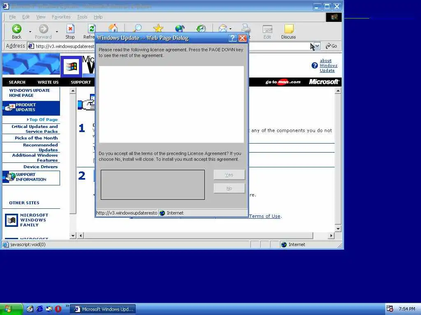This screenshot has height=315, width=421.
Task: Open Windows Update Home Page link
Action: (x=30, y=93)
